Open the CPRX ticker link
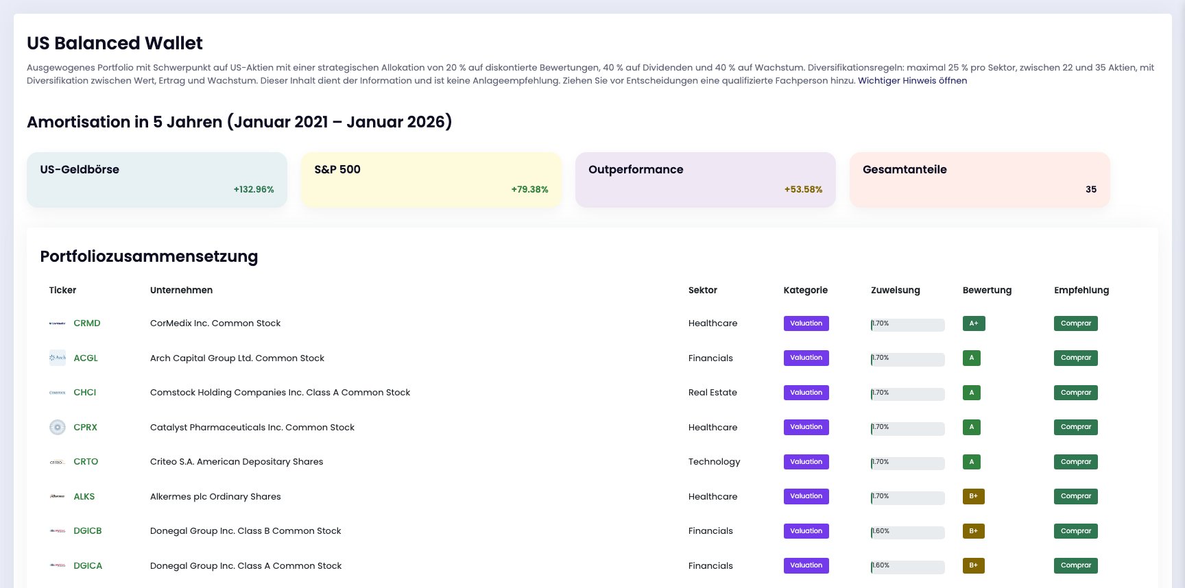1185x588 pixels. [x=86, y=427]
